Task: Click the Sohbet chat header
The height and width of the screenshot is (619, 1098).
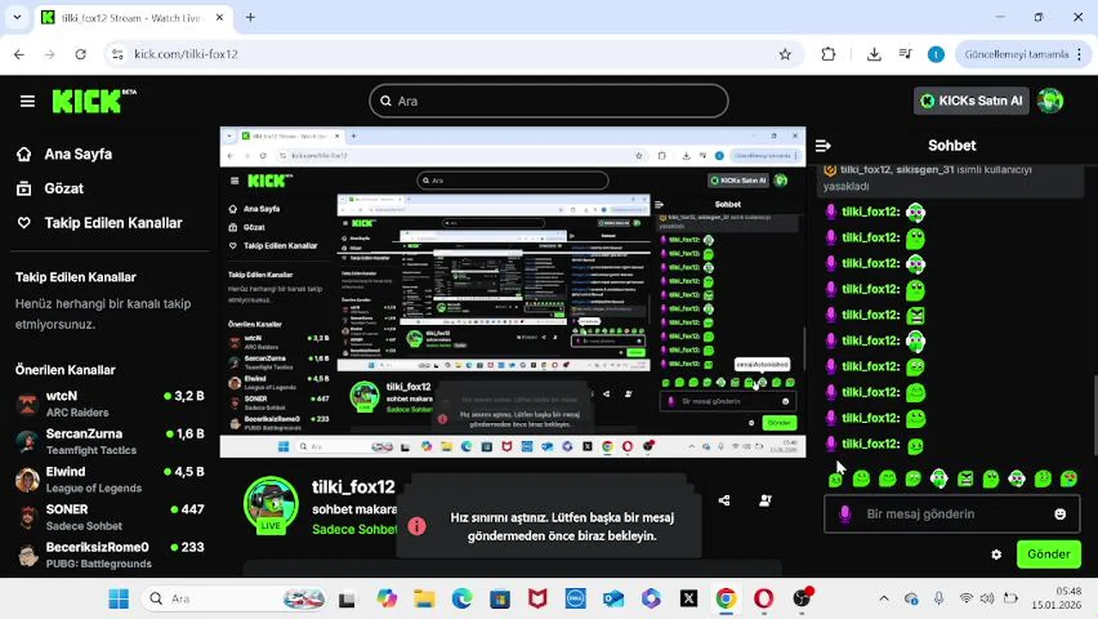Action: pos(952,145)
